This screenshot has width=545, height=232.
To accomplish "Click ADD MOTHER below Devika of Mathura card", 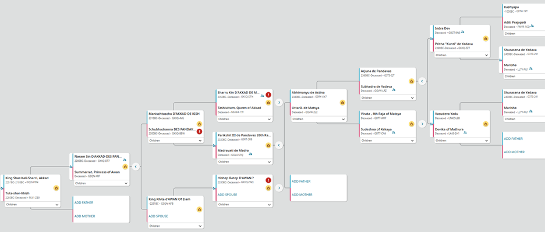I will pyautogui.click(x=514, y=152).
